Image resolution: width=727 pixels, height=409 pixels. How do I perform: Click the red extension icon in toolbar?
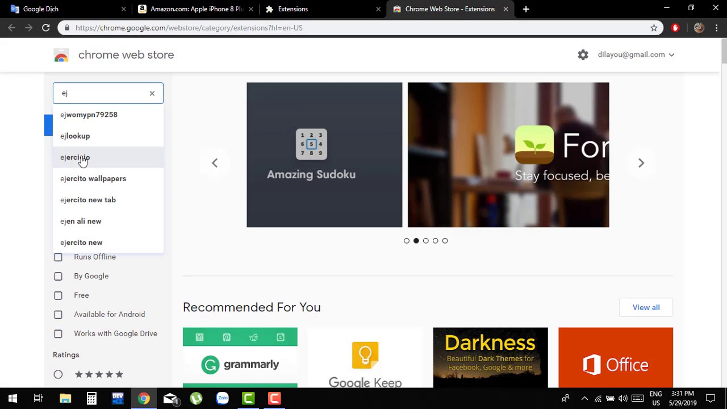(x=675, y=27)
